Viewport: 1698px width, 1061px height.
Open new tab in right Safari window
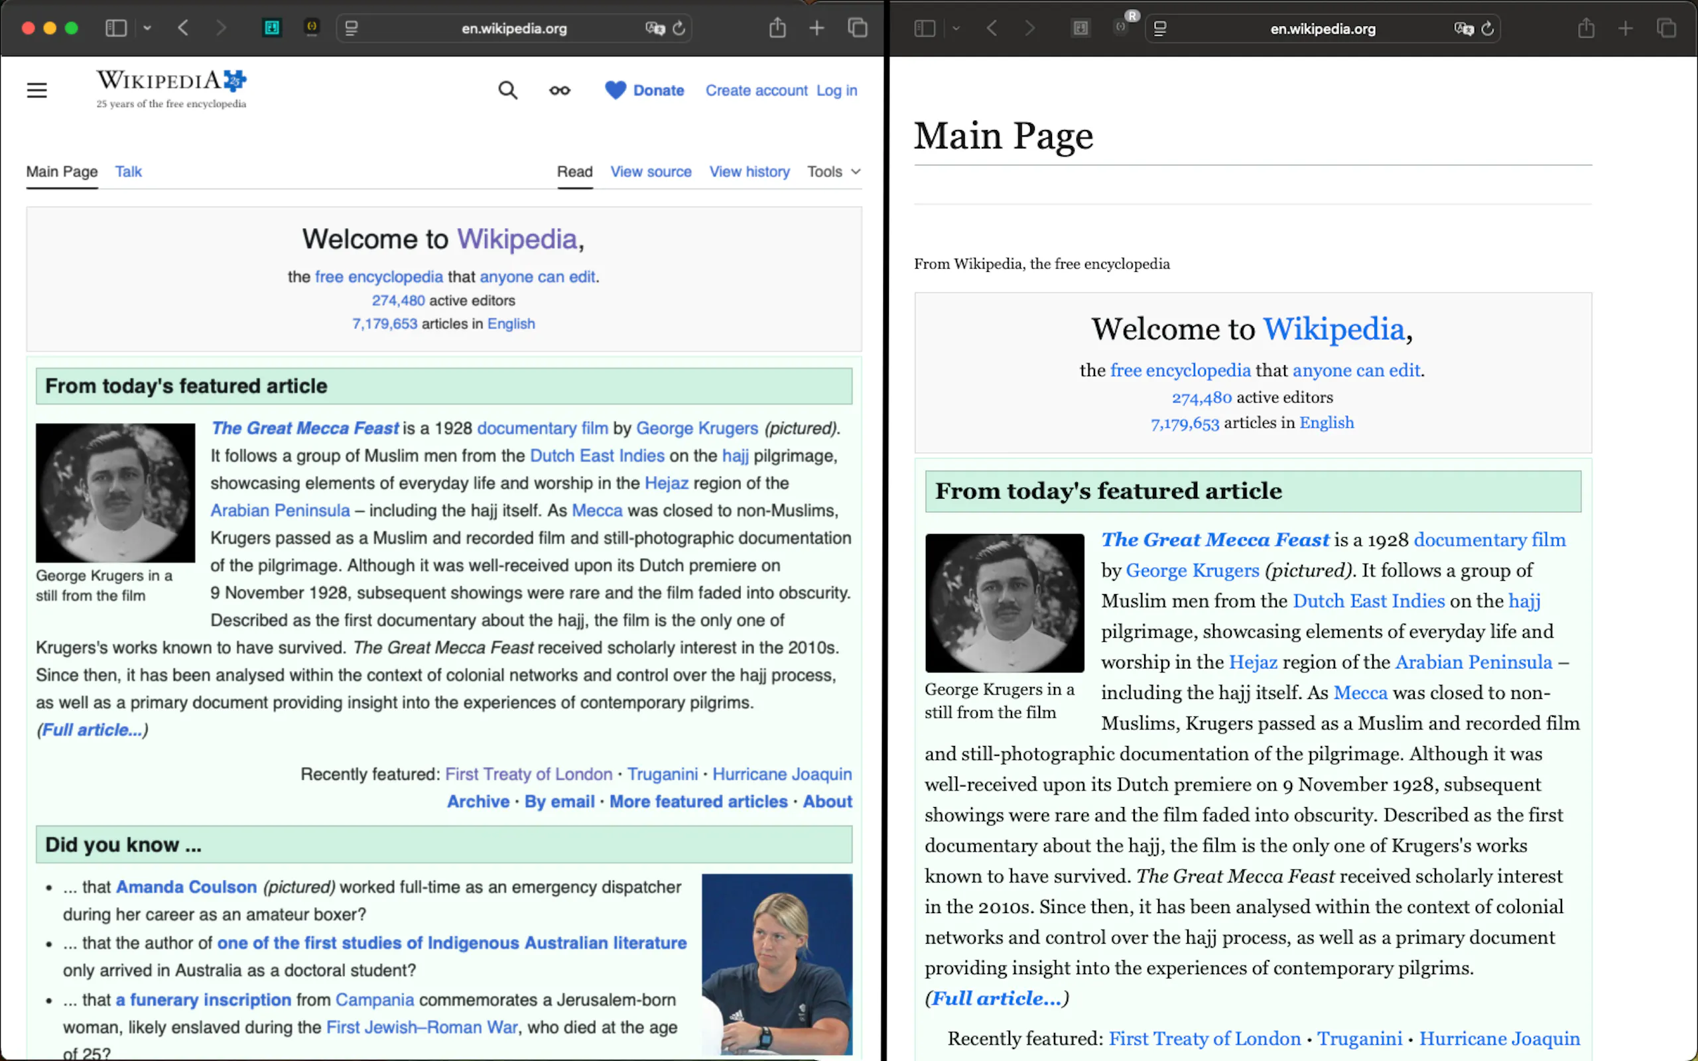[1626, 28]
